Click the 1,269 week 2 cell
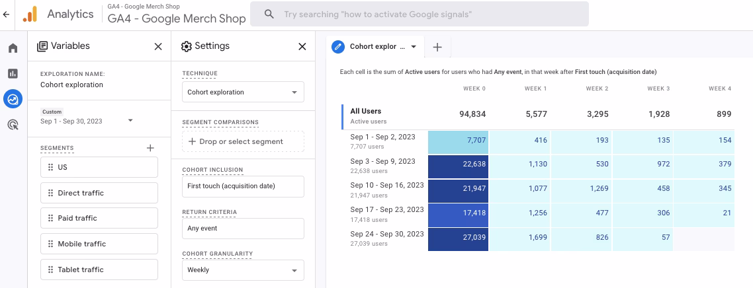Image resolution: width=753 pixels, height=288 pixels. [x=581, y=191]
